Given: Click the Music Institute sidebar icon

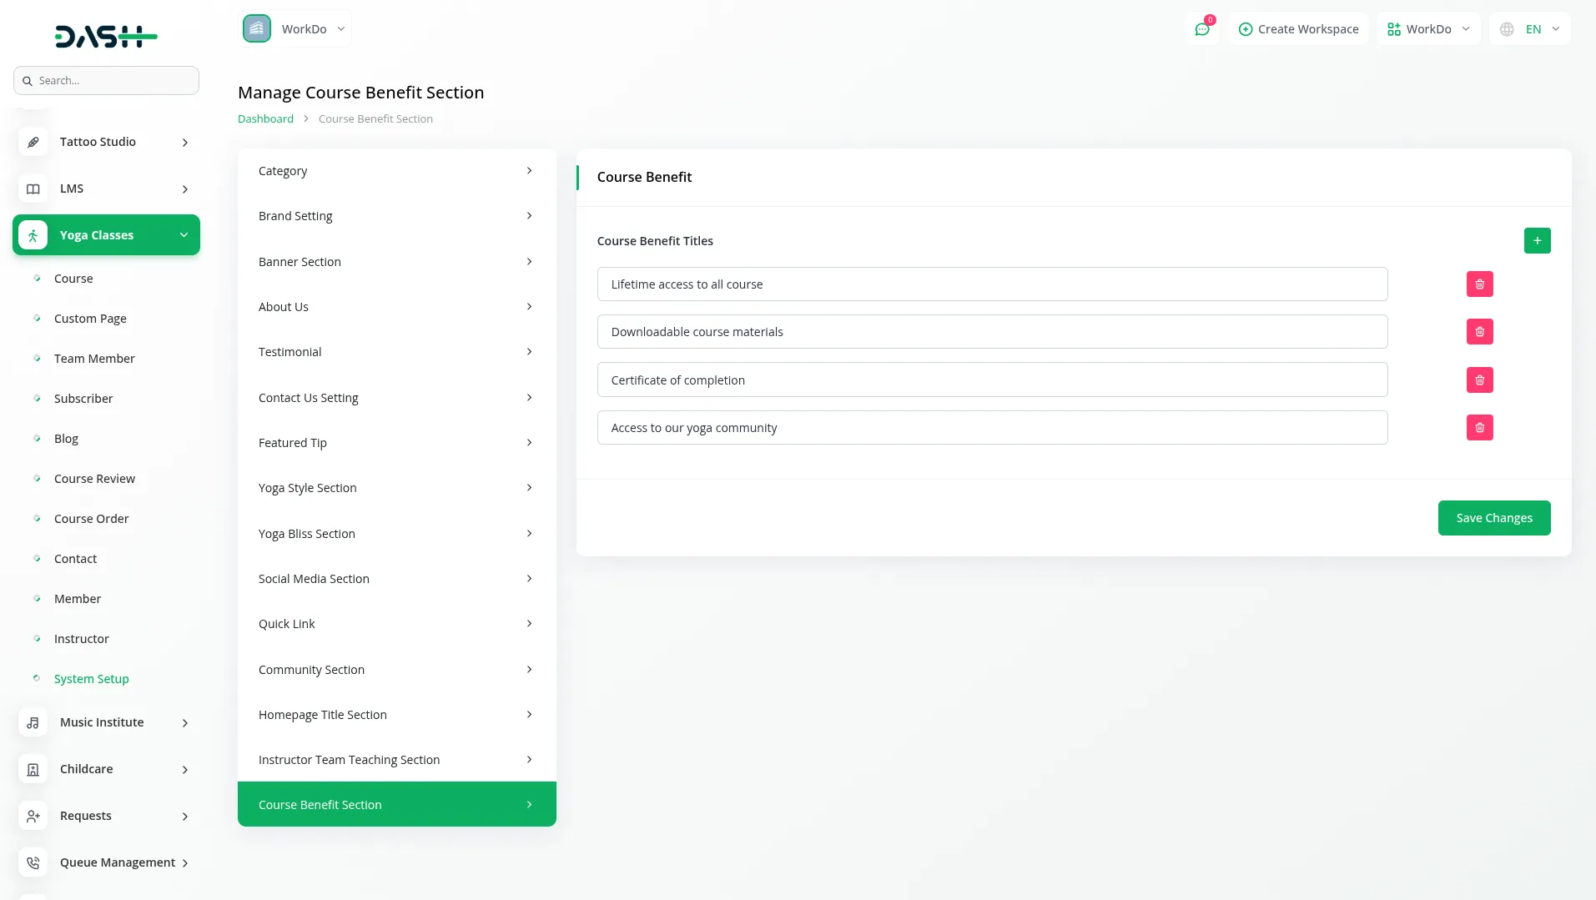Looking at the screenshot, I should point(33,723).
